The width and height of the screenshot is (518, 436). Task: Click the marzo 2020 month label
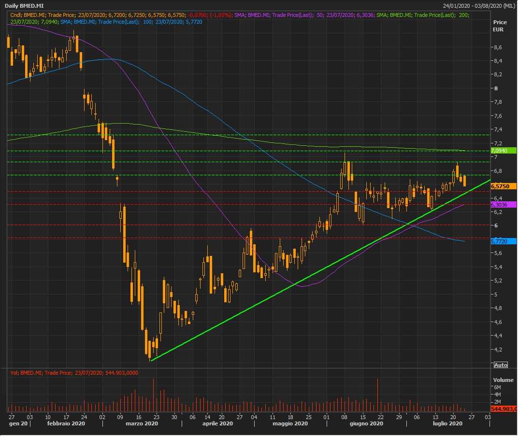click(142, 423)
